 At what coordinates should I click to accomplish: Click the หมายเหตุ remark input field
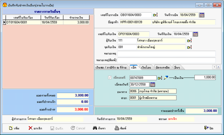(x=166, y=54)
